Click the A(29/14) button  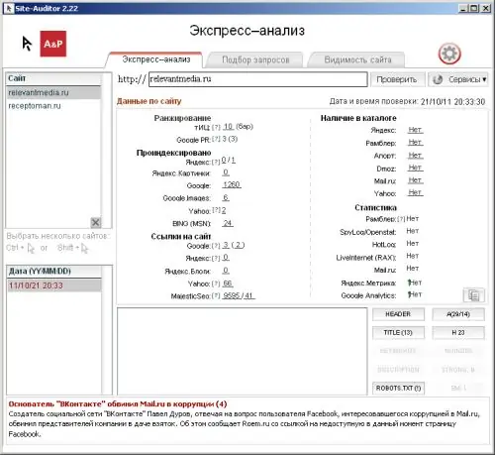[458, 314]
